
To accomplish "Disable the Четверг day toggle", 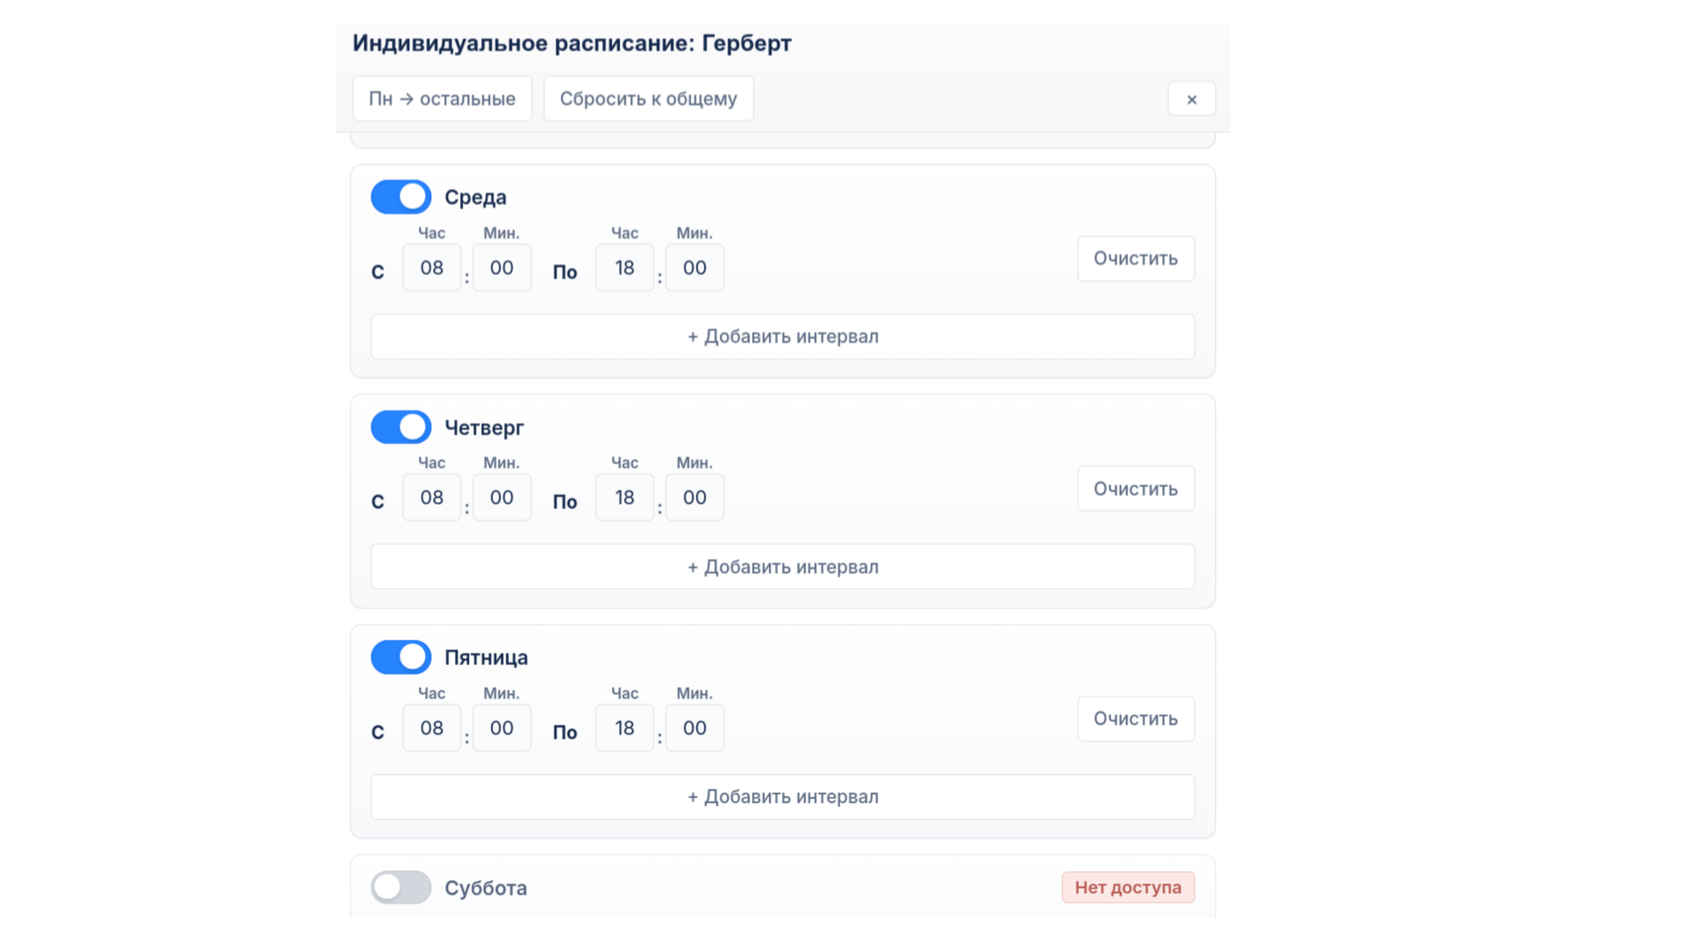I will 401,427.
